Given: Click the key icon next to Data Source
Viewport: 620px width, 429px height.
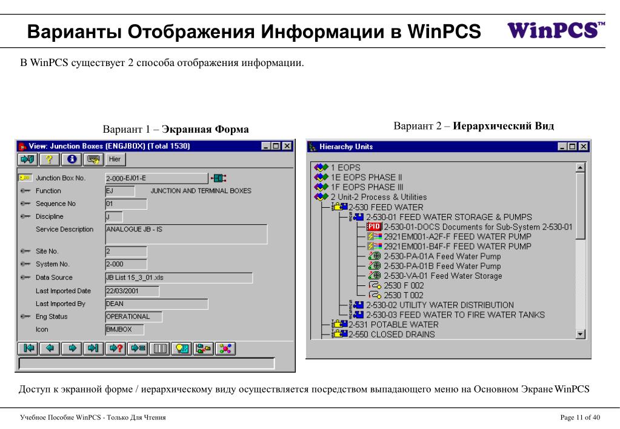Looking at the screenshot, I should click(x=25, y=277).
